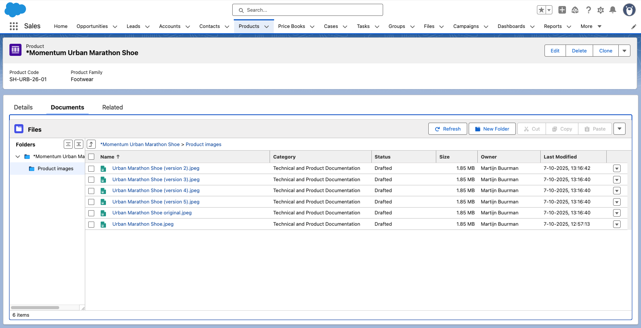Open the Opportunities tab dropdown chevron
Screen dimensions: 641x328
[x=115, y=26]
